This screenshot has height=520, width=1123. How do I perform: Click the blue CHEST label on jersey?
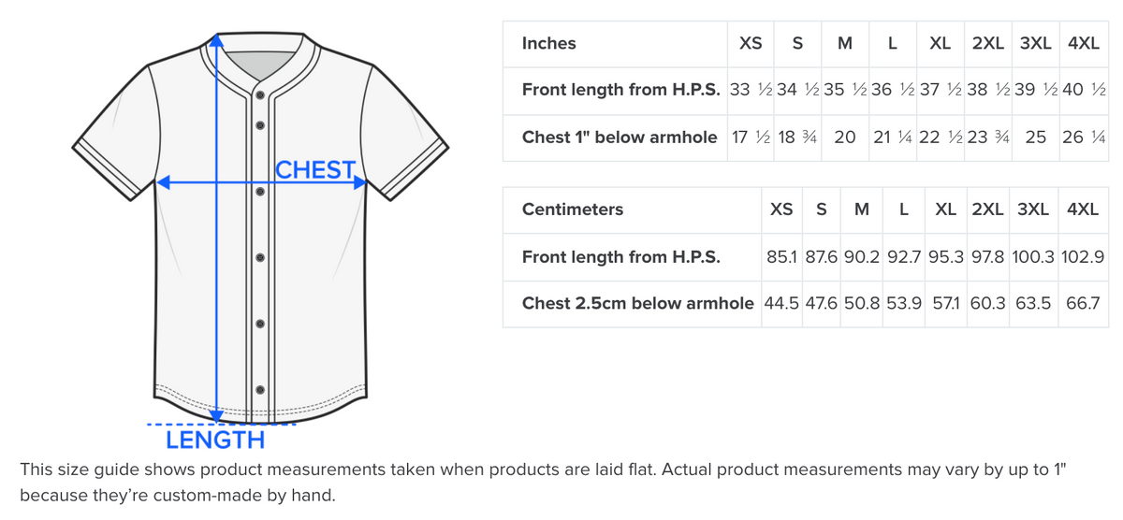pyautogui.click(x=316, y=170)
